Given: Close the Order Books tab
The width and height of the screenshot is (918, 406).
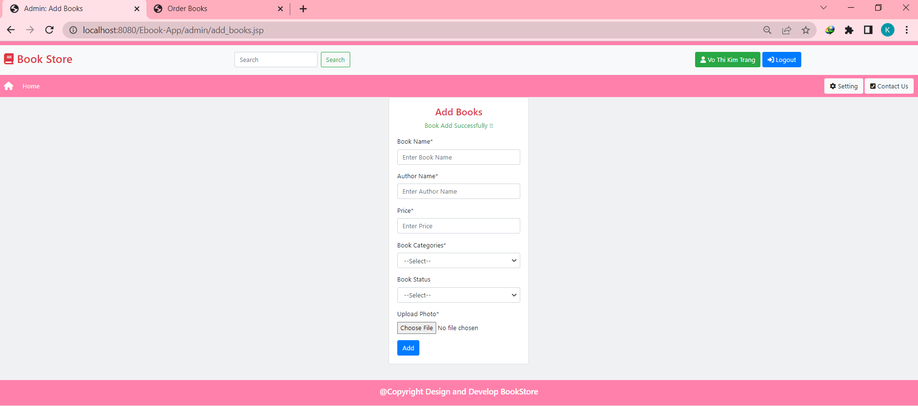Looking at the screenshot, I should point(281,9).
